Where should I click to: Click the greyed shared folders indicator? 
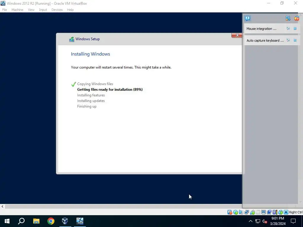[258, 212]
